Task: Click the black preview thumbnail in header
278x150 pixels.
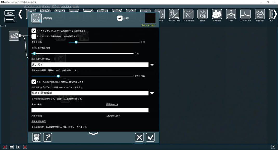Action: tap(150, 18)
